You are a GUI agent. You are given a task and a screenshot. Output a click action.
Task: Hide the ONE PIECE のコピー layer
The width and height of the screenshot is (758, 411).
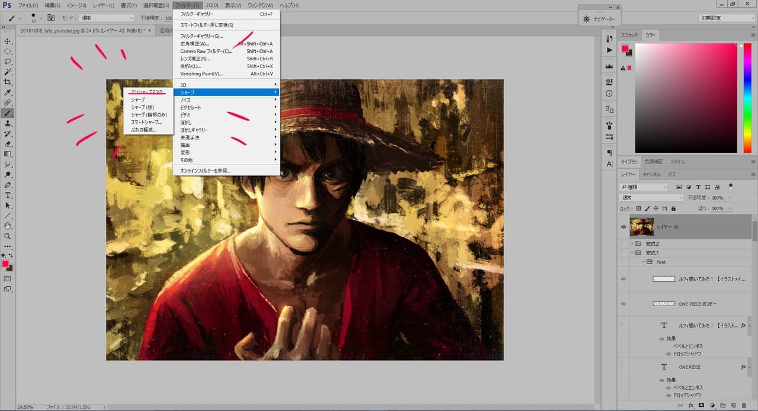point(623,304)
